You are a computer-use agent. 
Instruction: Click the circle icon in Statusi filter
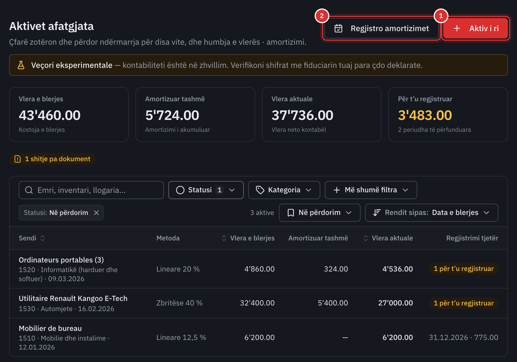180,190
